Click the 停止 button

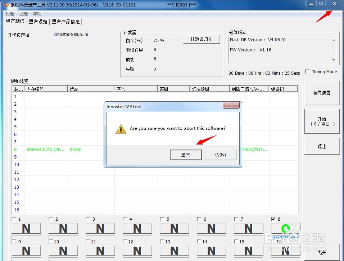(322, 146)
